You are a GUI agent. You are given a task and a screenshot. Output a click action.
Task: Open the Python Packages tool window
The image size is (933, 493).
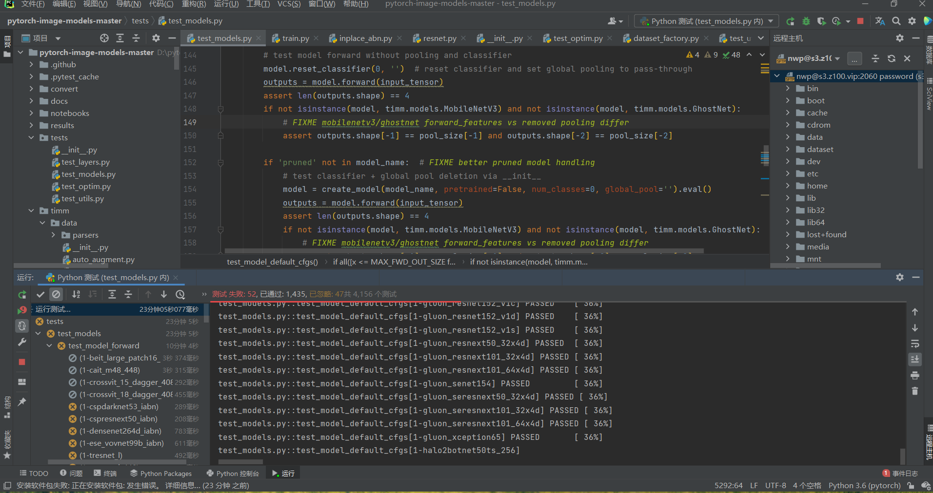coord(161,474)
